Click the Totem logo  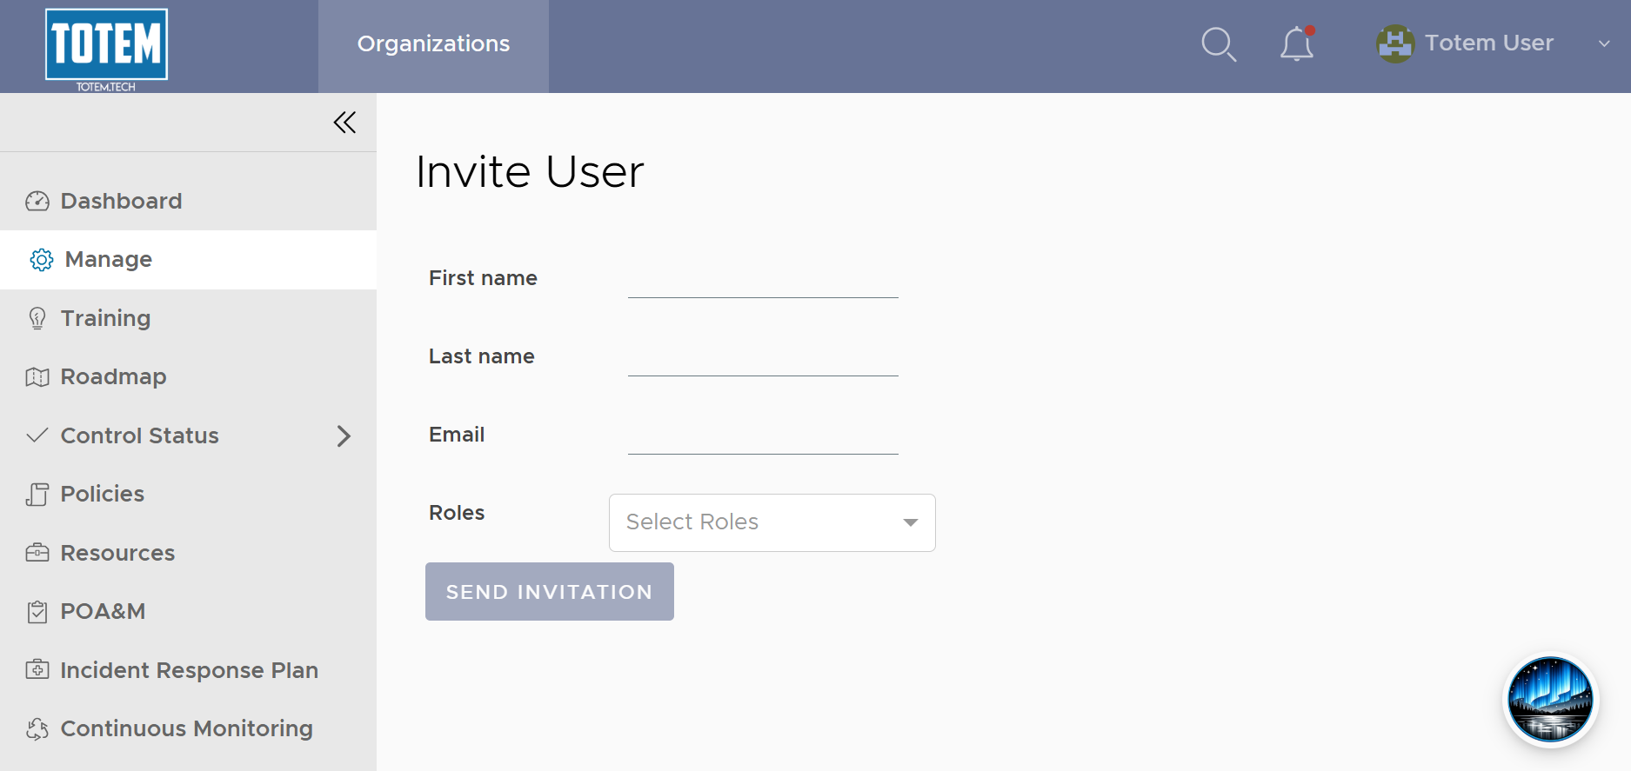click(106, 50)
